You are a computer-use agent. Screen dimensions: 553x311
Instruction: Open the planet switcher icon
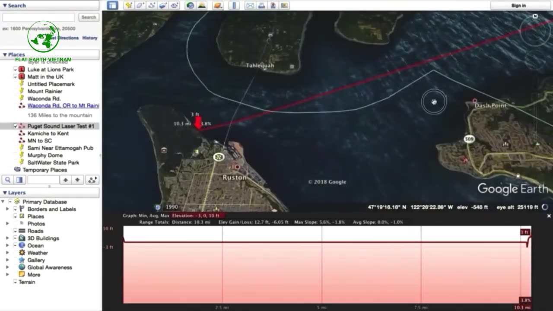coord(218,5)
